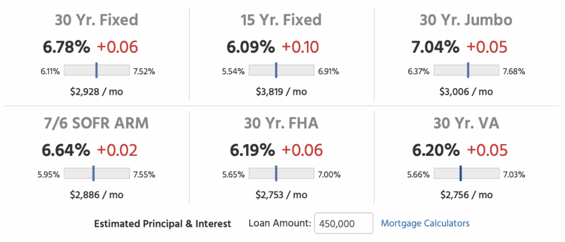Image resolution: width=565 pixels, height=242 pixels.
Task: Select the 30 Yr. Jumbo heading
Action: click(466, 20)
